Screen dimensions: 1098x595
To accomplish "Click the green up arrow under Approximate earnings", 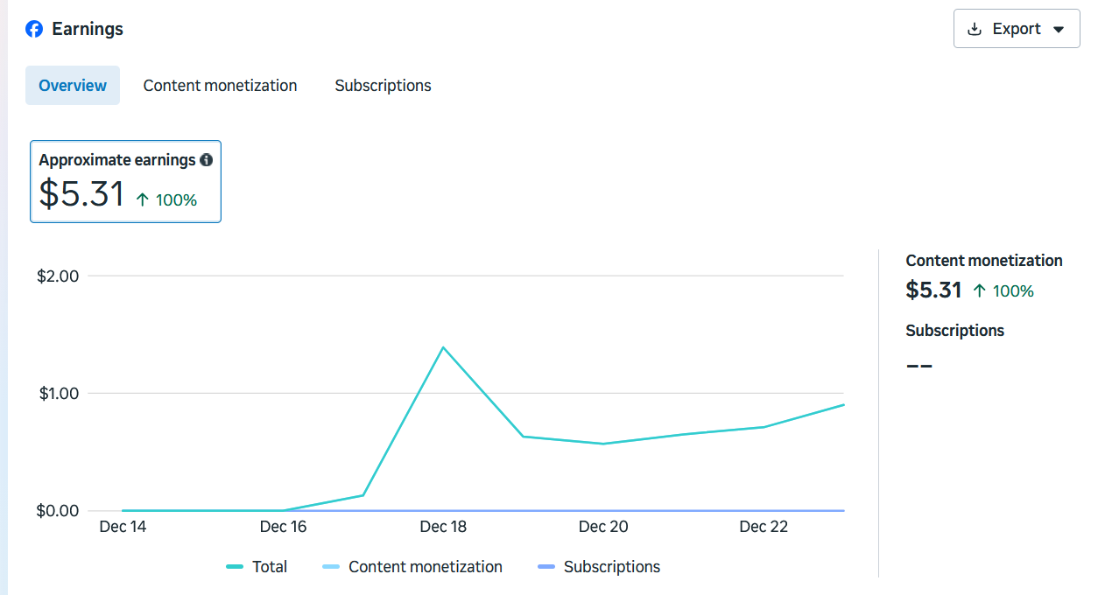I will pos(143,199).
